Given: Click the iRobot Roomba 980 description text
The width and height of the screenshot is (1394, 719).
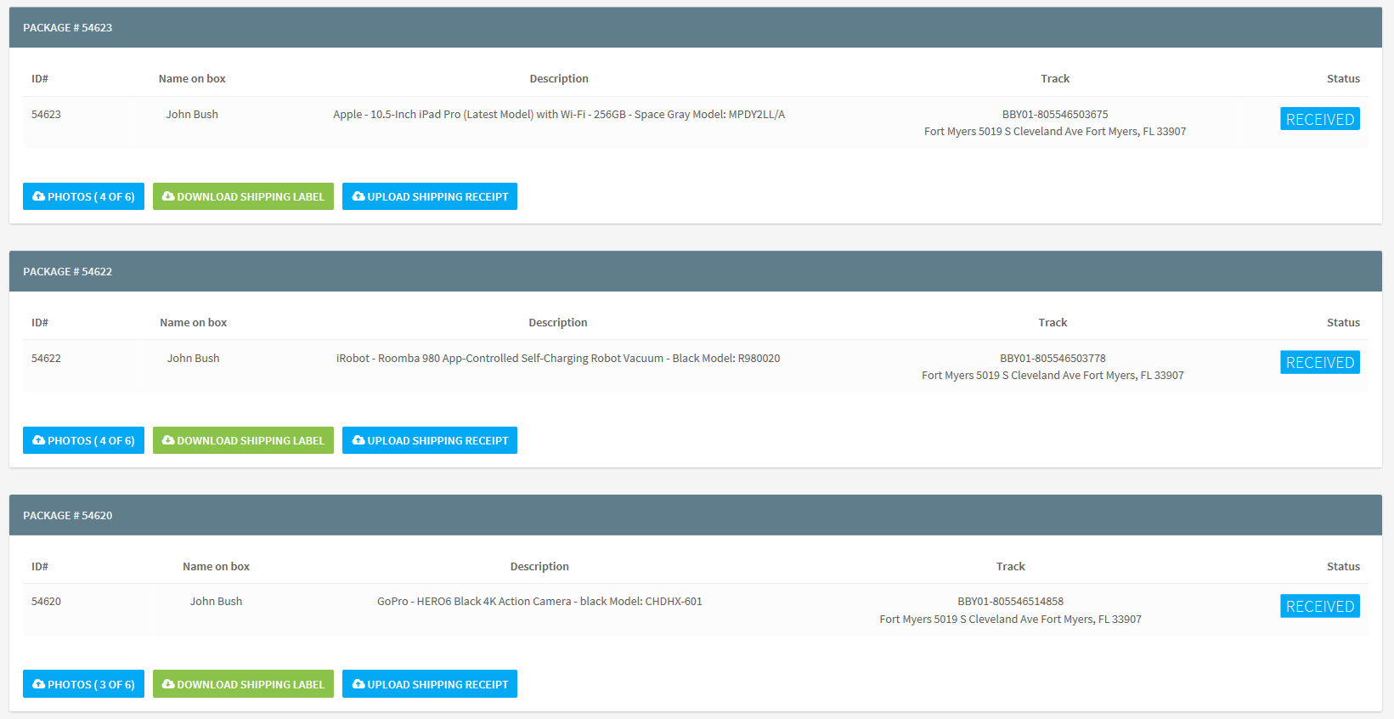Looking at the screenshot, I should tap(558, 358).
